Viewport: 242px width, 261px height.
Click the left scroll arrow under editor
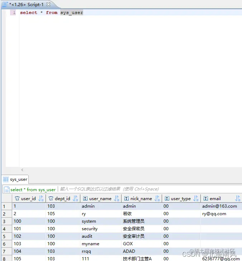(22, 170)
